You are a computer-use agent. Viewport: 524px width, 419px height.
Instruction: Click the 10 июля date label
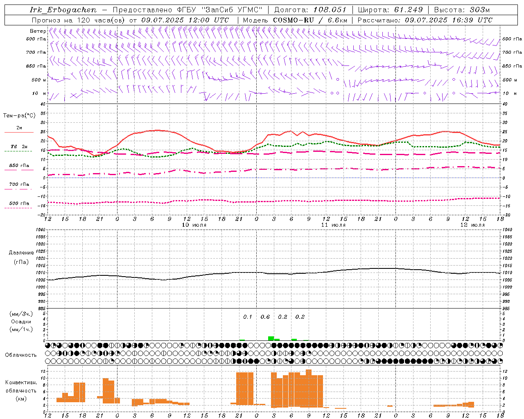(x=194, y=225)
